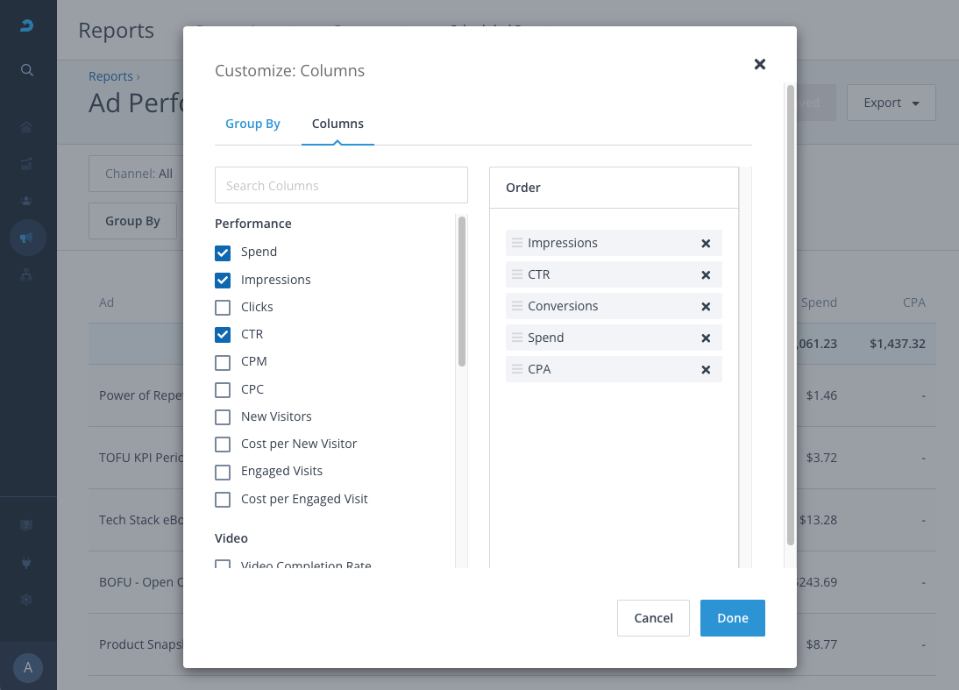Click the drag handle beside Spend
Screen dimensions: 959x690
pyautogui.click(x=517, y=338)
